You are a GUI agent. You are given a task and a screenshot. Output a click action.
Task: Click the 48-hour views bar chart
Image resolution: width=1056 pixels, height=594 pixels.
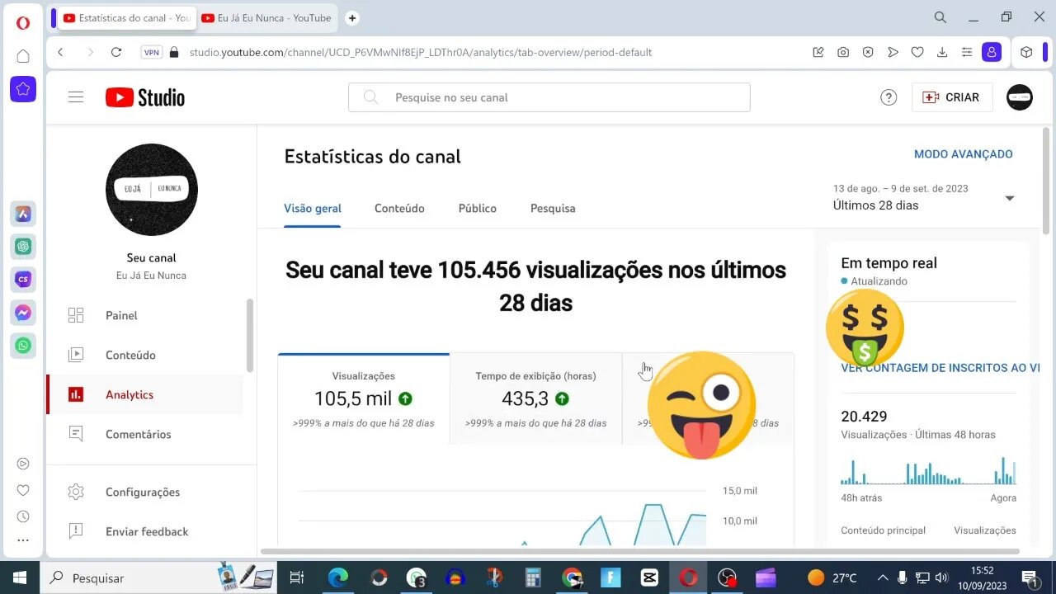(x=928, y=470)
